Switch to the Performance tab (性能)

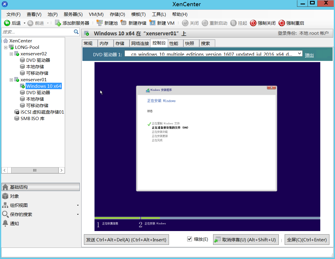click(175, 43)
